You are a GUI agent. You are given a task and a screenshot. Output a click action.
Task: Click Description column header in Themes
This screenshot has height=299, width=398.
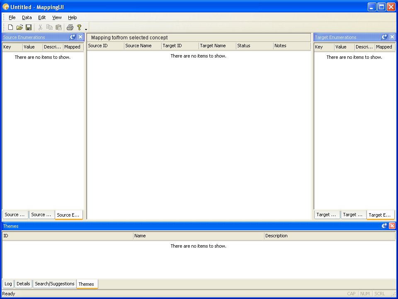[x=330, y=236]
